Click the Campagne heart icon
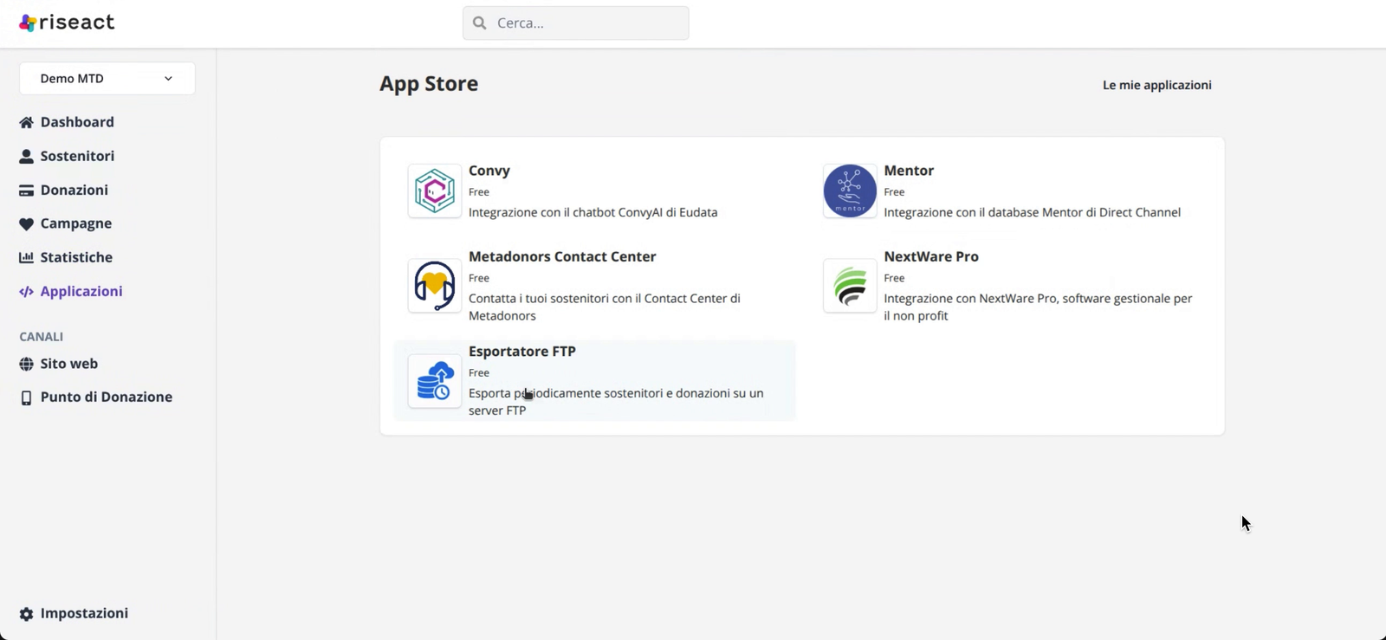This screenshot has width=1386, height=640. [x=26, y=224]
